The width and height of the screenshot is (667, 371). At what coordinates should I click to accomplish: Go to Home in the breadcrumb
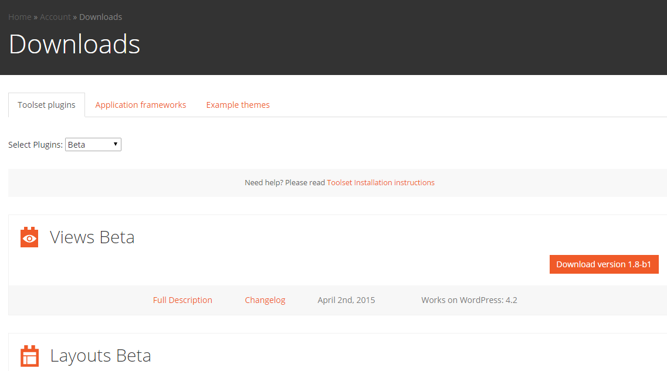[x=20, y=17]
